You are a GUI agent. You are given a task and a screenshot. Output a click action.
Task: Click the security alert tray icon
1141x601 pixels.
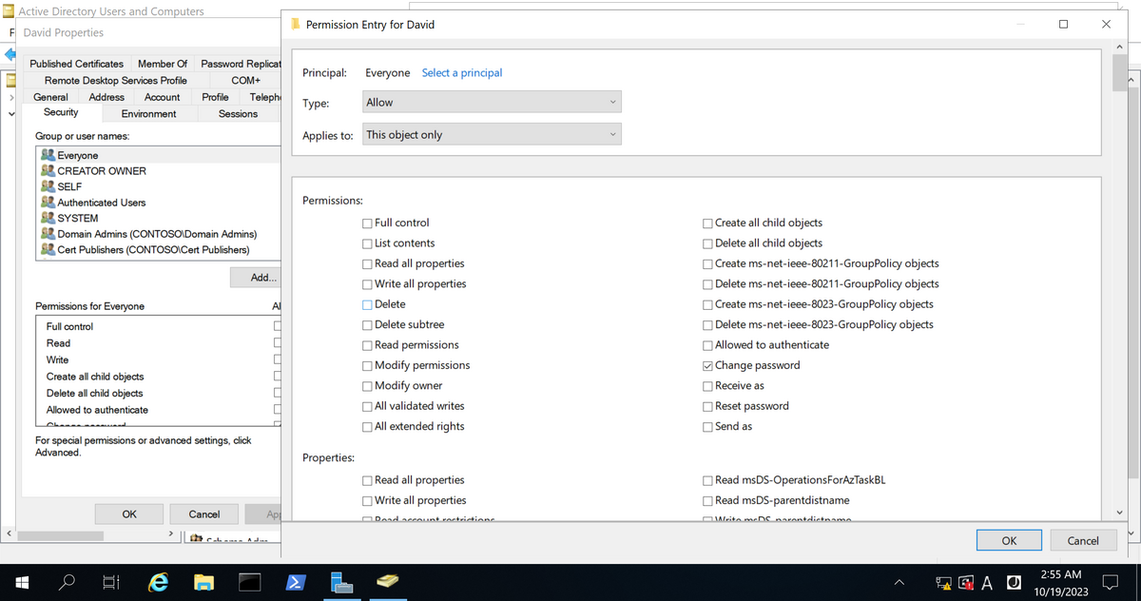pos(966,582)
